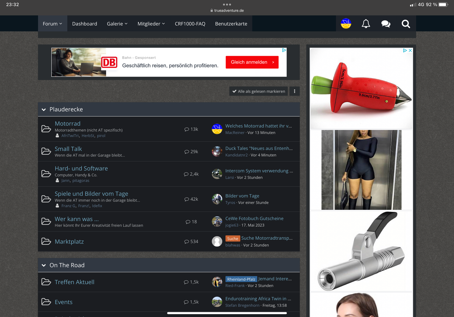
Task: Open the CRF1000-FAQ menu item
Action: click(190, 24)
